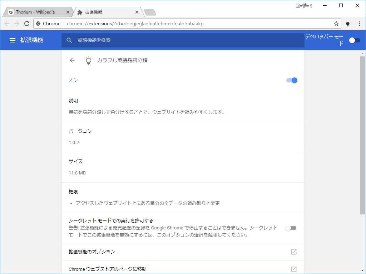This screenshot has height=274, width=366.
Task: Click the external link icon next to Chrome ウェブストア
Action: [293, 269]
